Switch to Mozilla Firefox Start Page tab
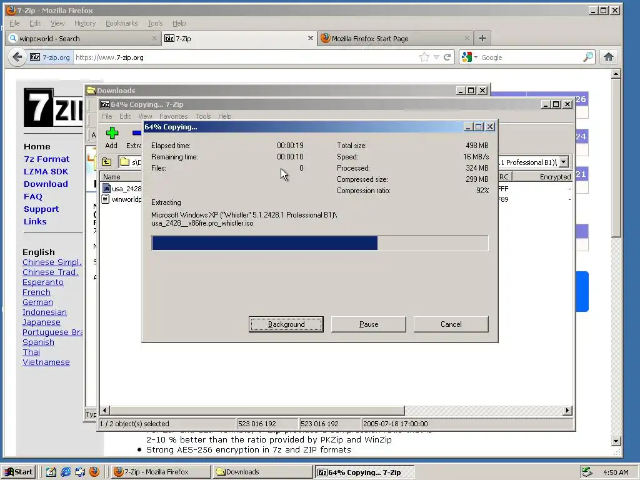 coord(395,38)
